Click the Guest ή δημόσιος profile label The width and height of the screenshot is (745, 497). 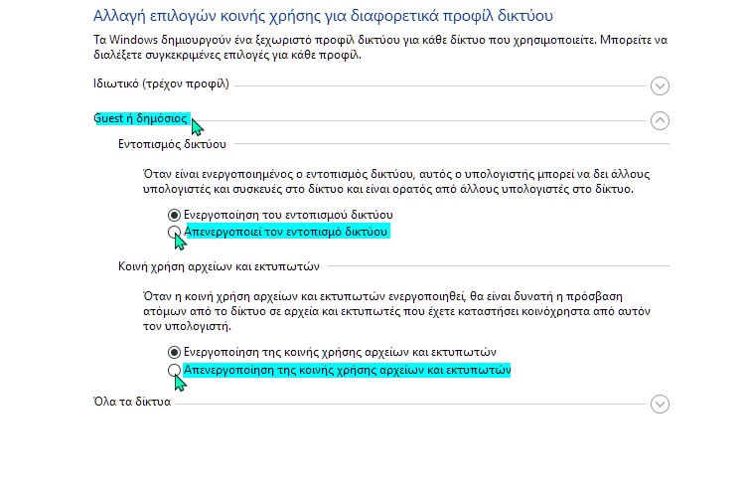[x=141, y=118]
